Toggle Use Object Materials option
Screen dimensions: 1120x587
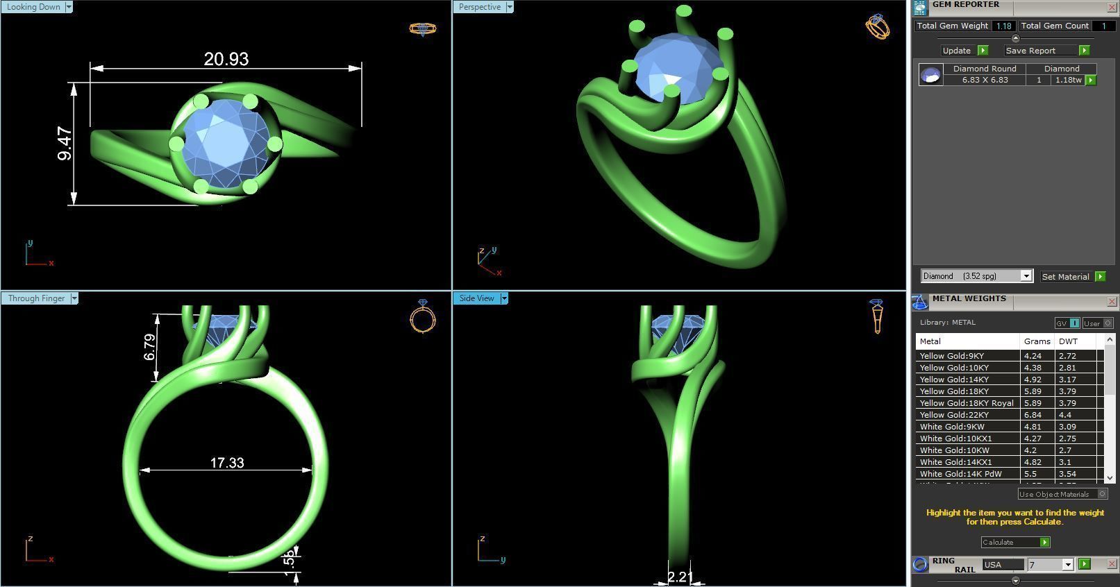tap(1062, 494)
